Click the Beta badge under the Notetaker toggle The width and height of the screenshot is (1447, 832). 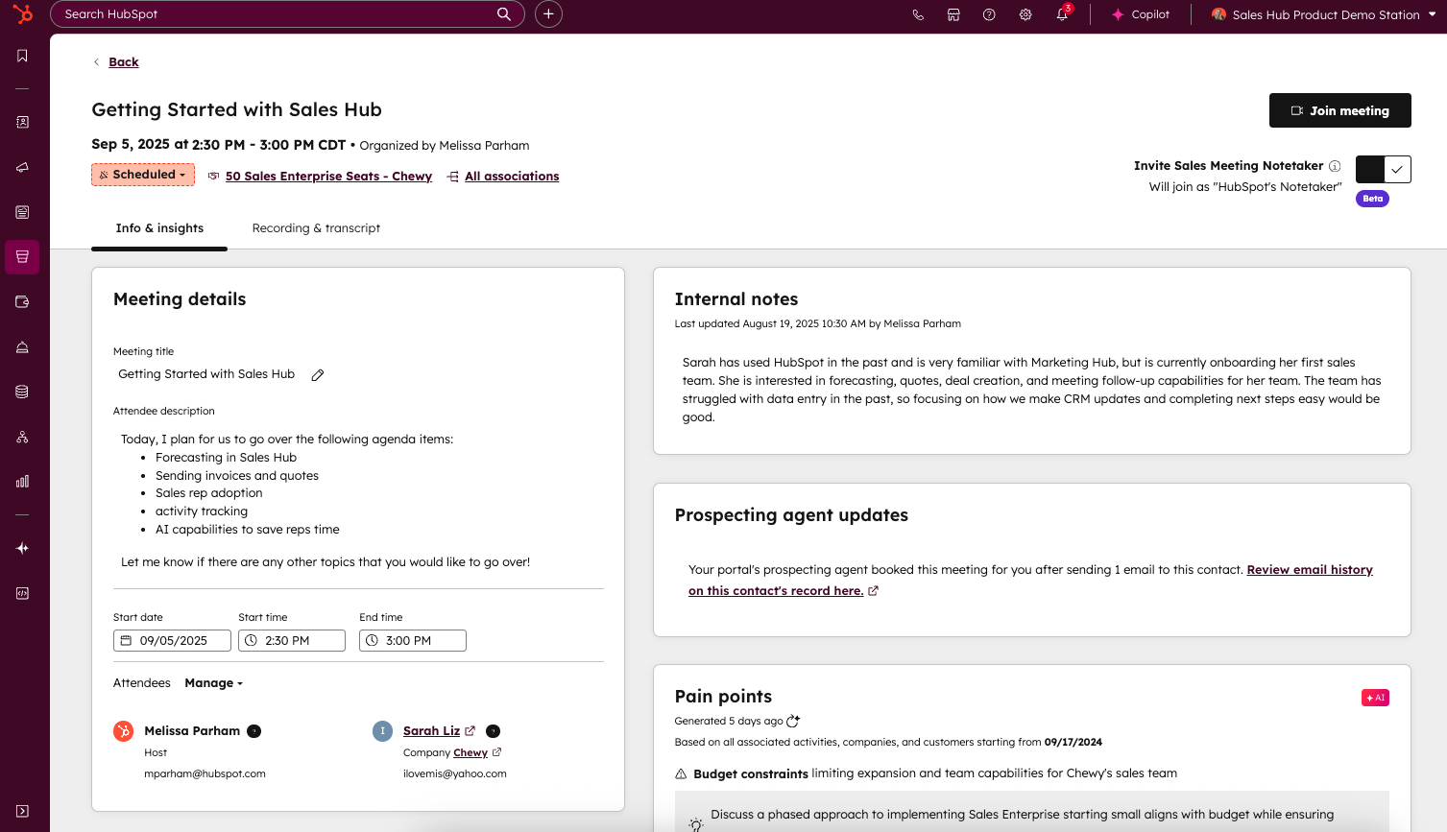(x=1372, y=199)
